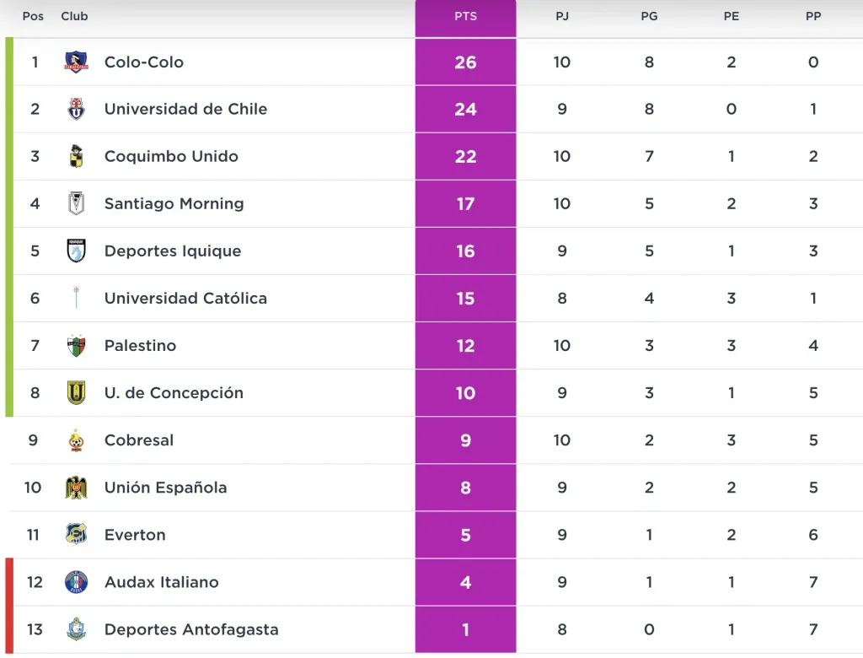Click the PP column header

tap(813, 16)
